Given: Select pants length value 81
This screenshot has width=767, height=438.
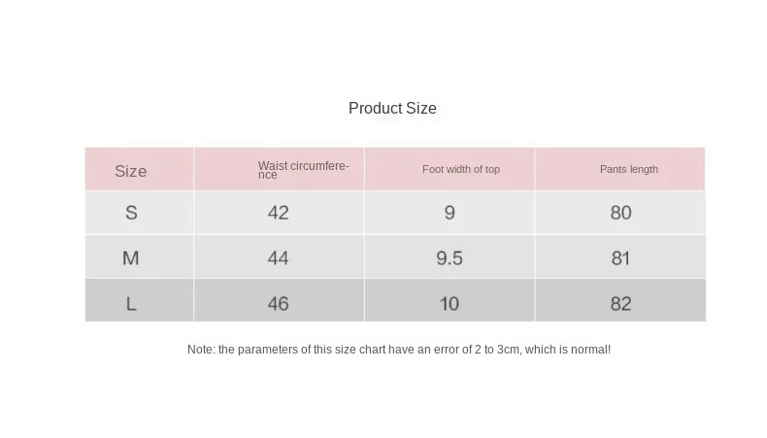Looking at the screenshot, I should (621, 258).
